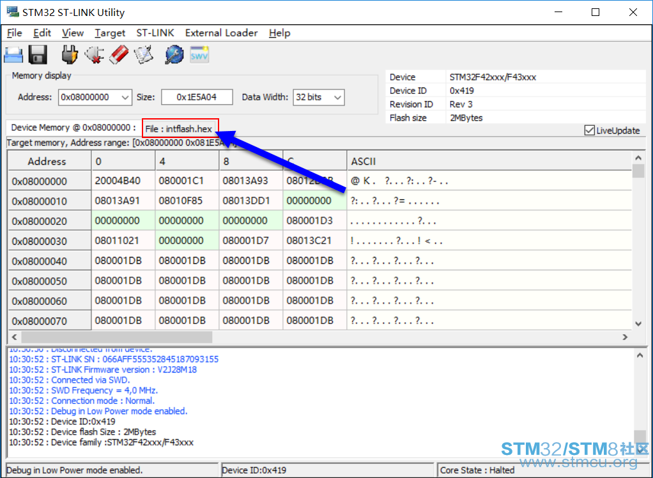
Task: Switch to File : intflash.hex tab
Action: point(180,128)
